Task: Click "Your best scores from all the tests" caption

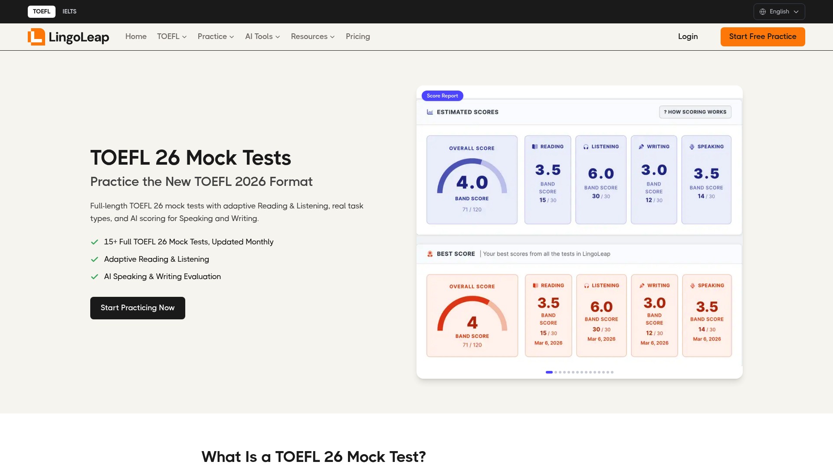Action: (x=547, y=254)
